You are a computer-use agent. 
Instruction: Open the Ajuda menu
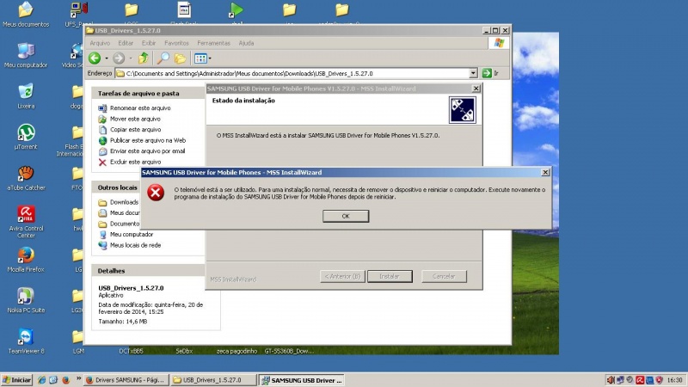[246, 43]
